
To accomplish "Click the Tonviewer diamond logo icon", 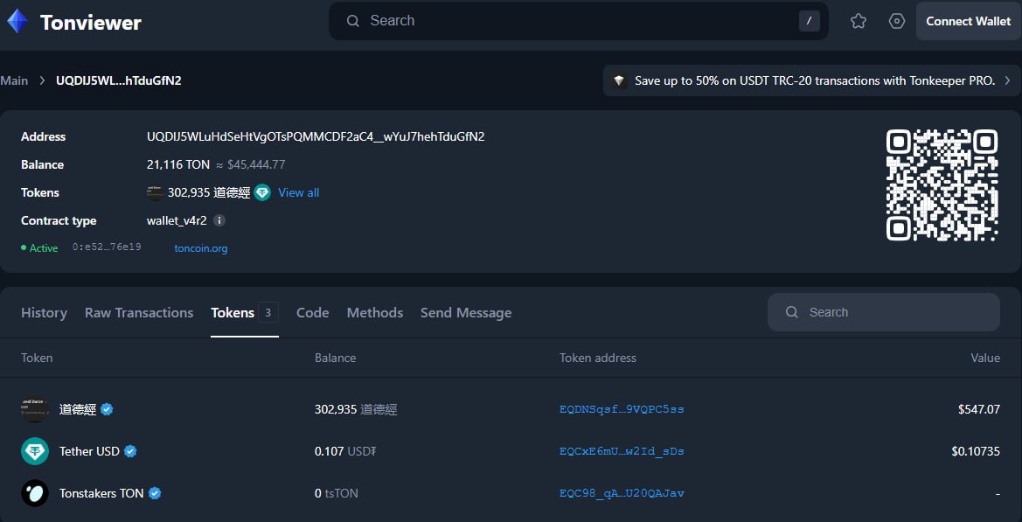I will (x=17, y=22).
